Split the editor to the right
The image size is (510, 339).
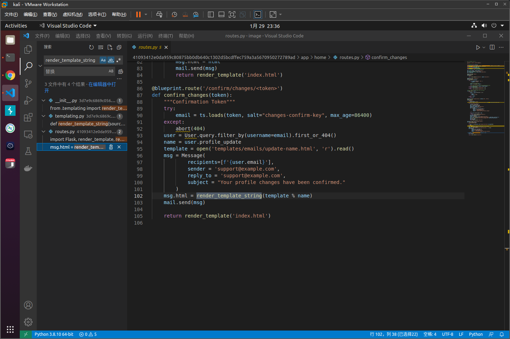(x=492, y=47)
